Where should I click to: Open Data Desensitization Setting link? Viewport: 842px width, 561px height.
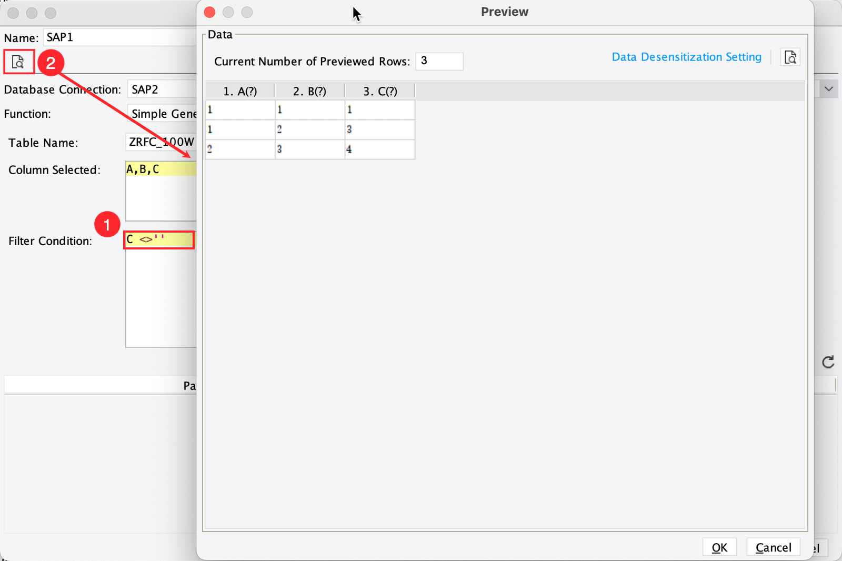click(x=686, y=57)
